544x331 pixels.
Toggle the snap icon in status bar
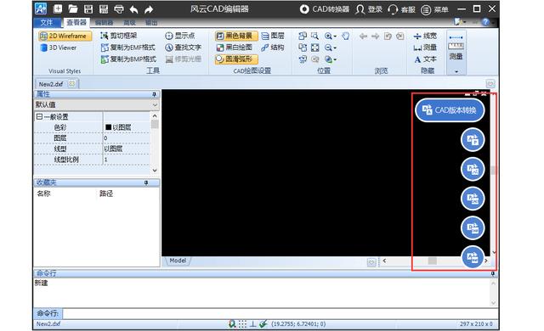tap(232, 323)
